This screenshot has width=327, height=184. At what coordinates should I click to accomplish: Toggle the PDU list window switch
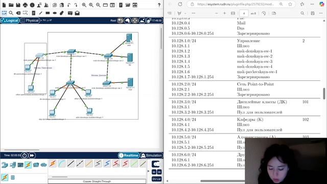click(x=156, y=179)
